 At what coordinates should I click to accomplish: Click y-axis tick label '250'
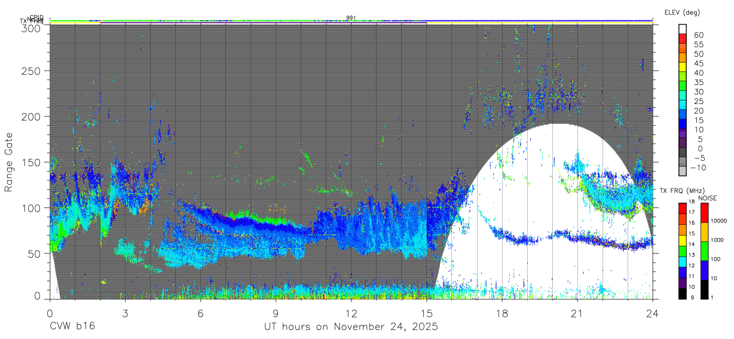tap(32, 71)
